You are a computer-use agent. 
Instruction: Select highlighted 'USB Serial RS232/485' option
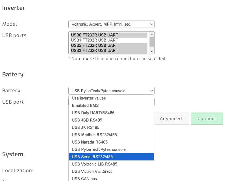(111, 157)
